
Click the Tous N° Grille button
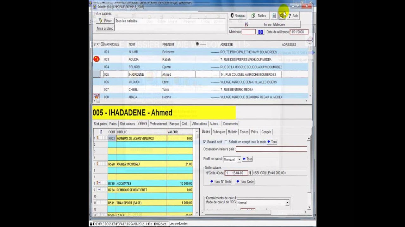221,182
